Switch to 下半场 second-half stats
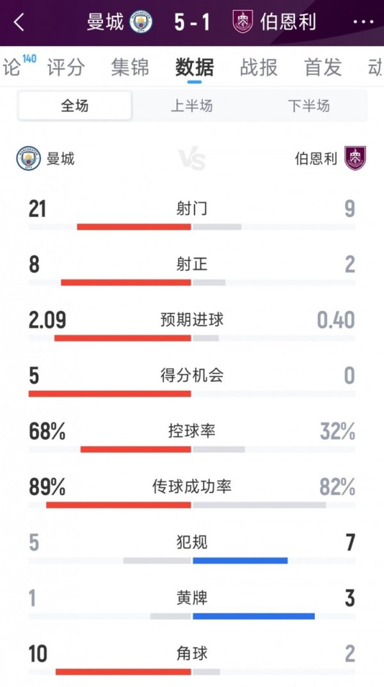This screenshot has width=384, height=687. point(308,106)
